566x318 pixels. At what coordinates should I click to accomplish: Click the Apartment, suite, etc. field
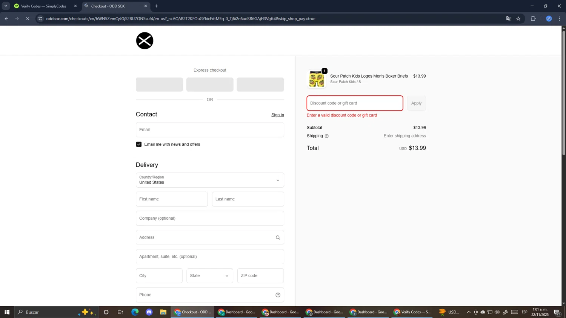(x=210, y=257)
